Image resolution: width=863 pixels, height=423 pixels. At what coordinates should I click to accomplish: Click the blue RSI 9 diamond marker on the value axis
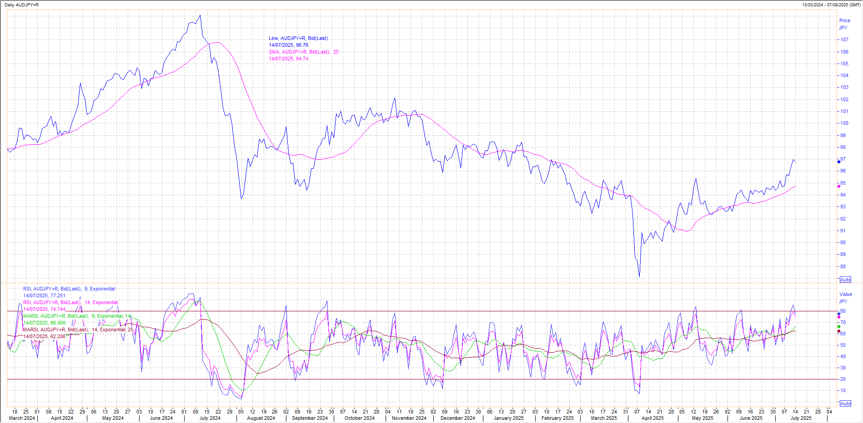click(x=839, y=314)
